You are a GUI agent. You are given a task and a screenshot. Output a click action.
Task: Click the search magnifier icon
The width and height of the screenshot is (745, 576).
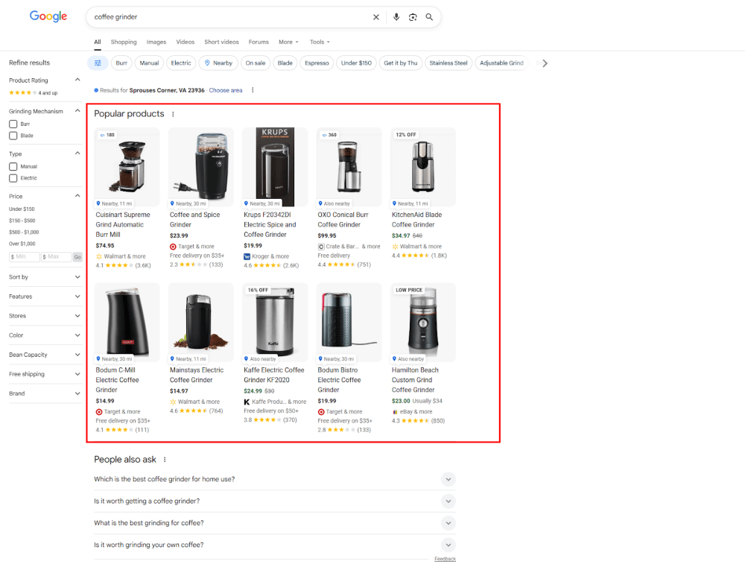(x=429, y=16)
